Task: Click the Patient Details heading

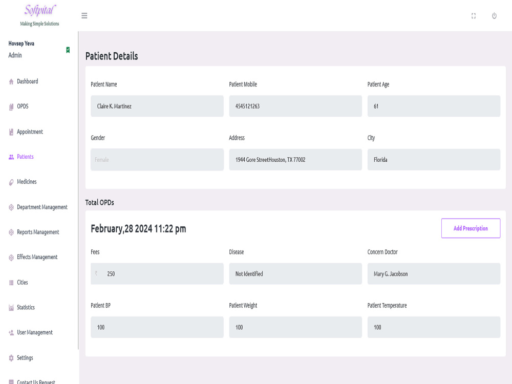Action: point(112,56)
